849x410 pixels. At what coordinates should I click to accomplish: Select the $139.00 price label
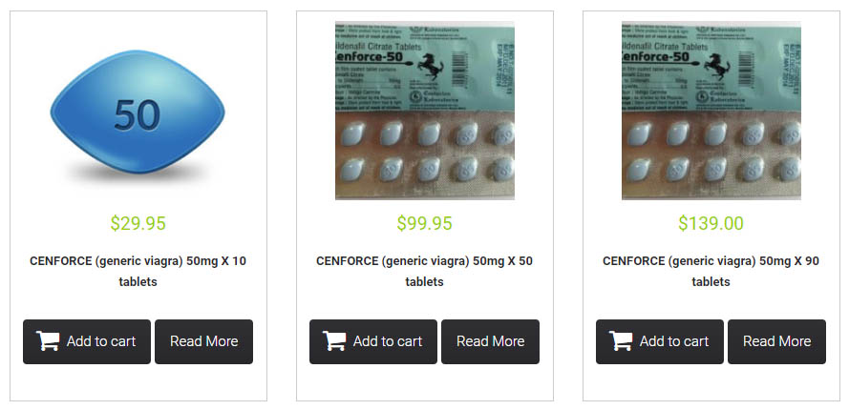click(711, 223)
